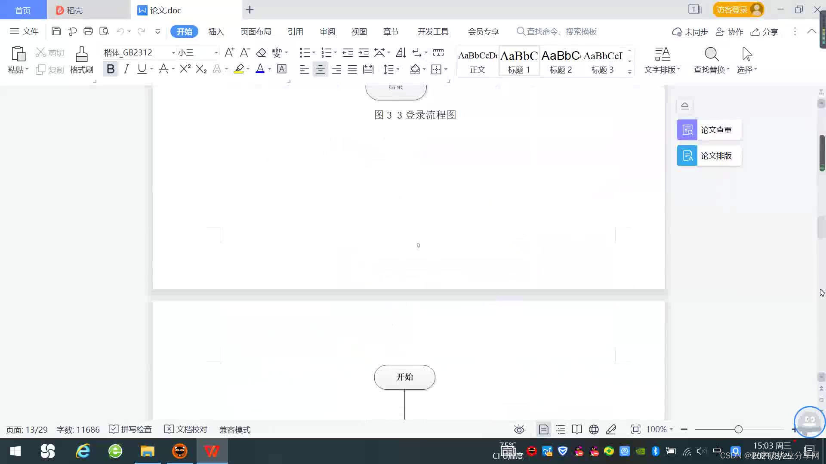Open Find and Replace (查找替换)

click(711, 60)
